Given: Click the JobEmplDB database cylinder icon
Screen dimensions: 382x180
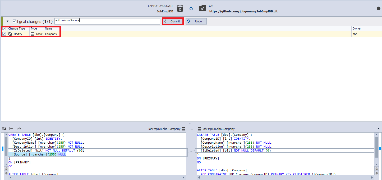Looking at the screenshot, I should [x=180, y=8].
